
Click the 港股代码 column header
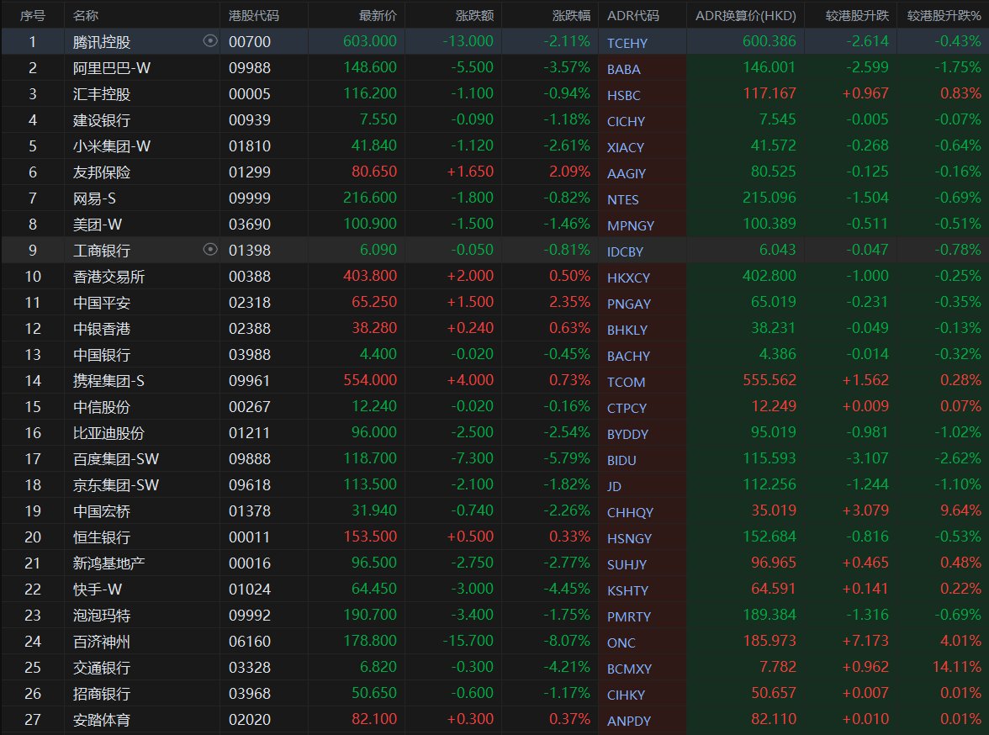point(254,15)
